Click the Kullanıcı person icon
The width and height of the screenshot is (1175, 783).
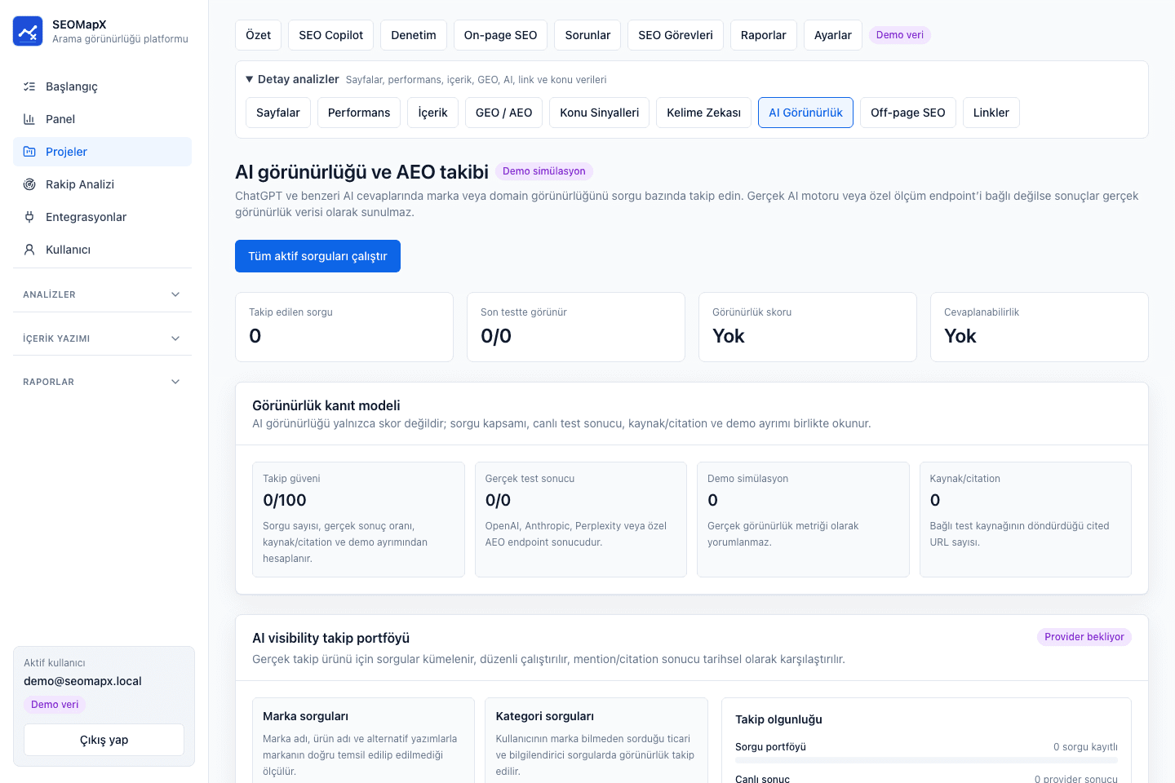click(x=29, y=250)
